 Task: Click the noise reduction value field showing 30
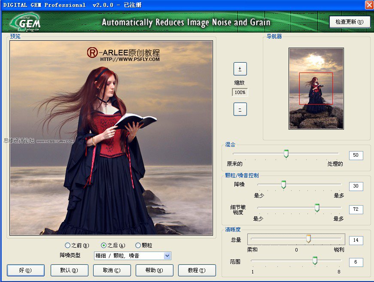(356, 186)
